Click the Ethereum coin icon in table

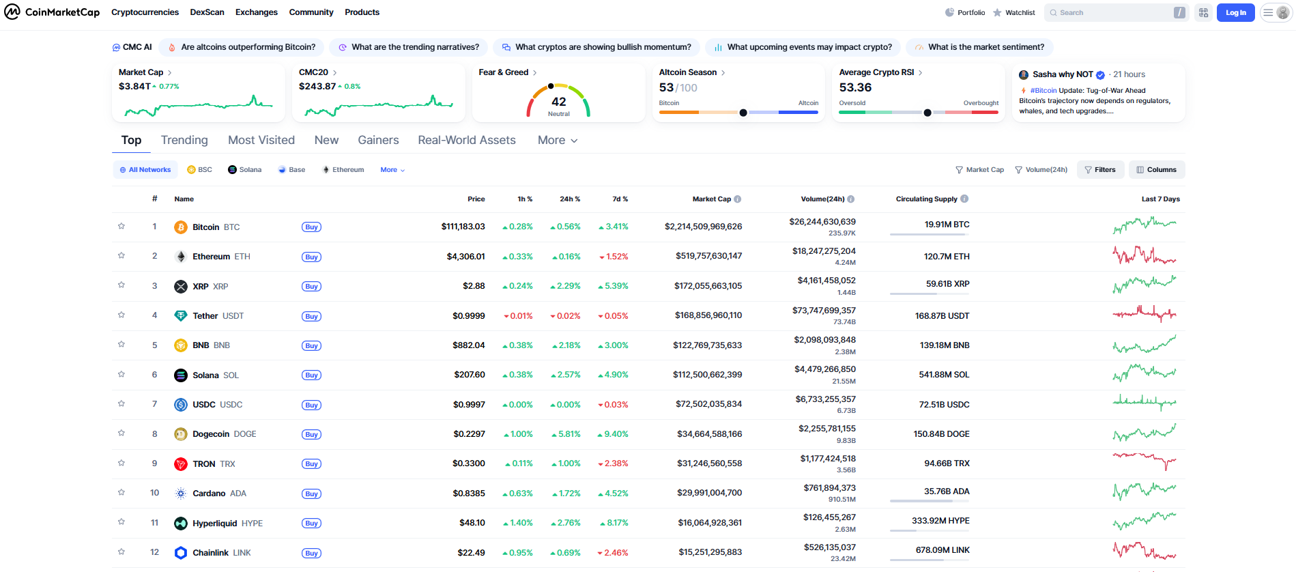[181, 257]
